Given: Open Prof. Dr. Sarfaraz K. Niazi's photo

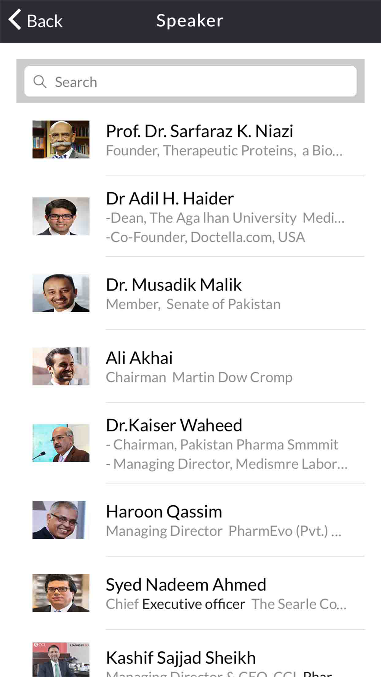Looking at the screenshot, I should (x=61, y=139).
